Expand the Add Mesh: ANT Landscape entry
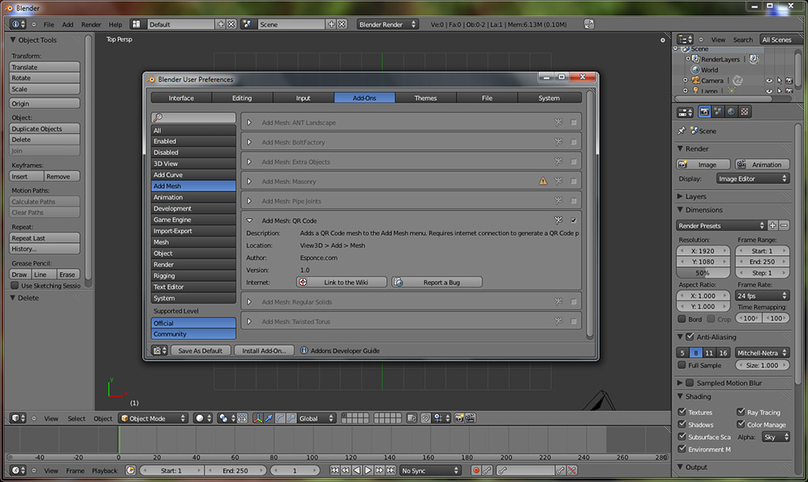Screen dimensions: 808x482 pyautogui.click(x=250, y=123)
